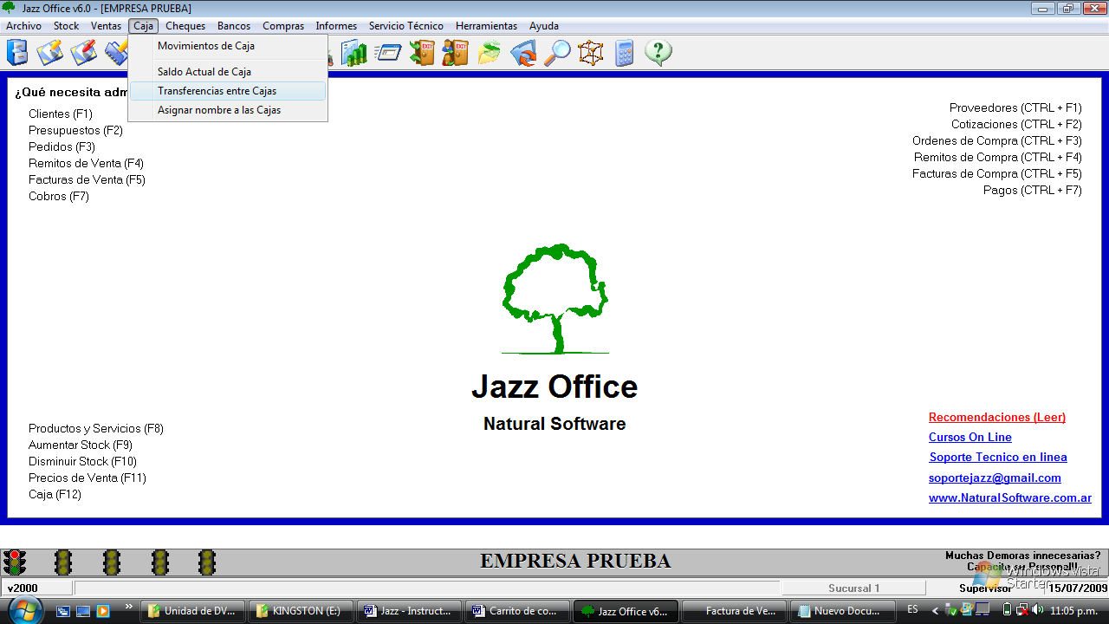Open the Informes menu
Screen dimensions: 1109x624
[x=336, y=26]
